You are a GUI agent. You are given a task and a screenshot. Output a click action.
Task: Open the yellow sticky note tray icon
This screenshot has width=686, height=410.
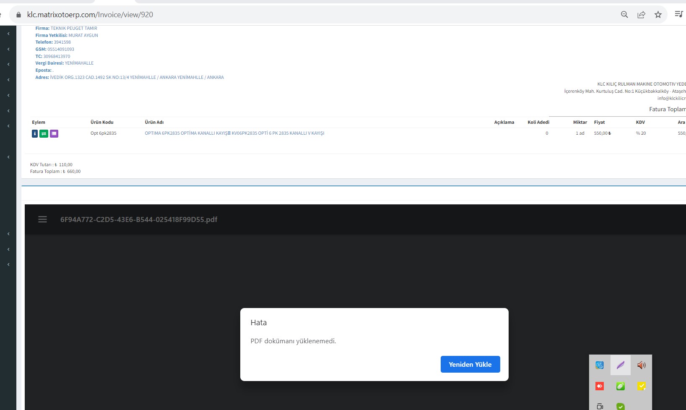click(641, 386)
